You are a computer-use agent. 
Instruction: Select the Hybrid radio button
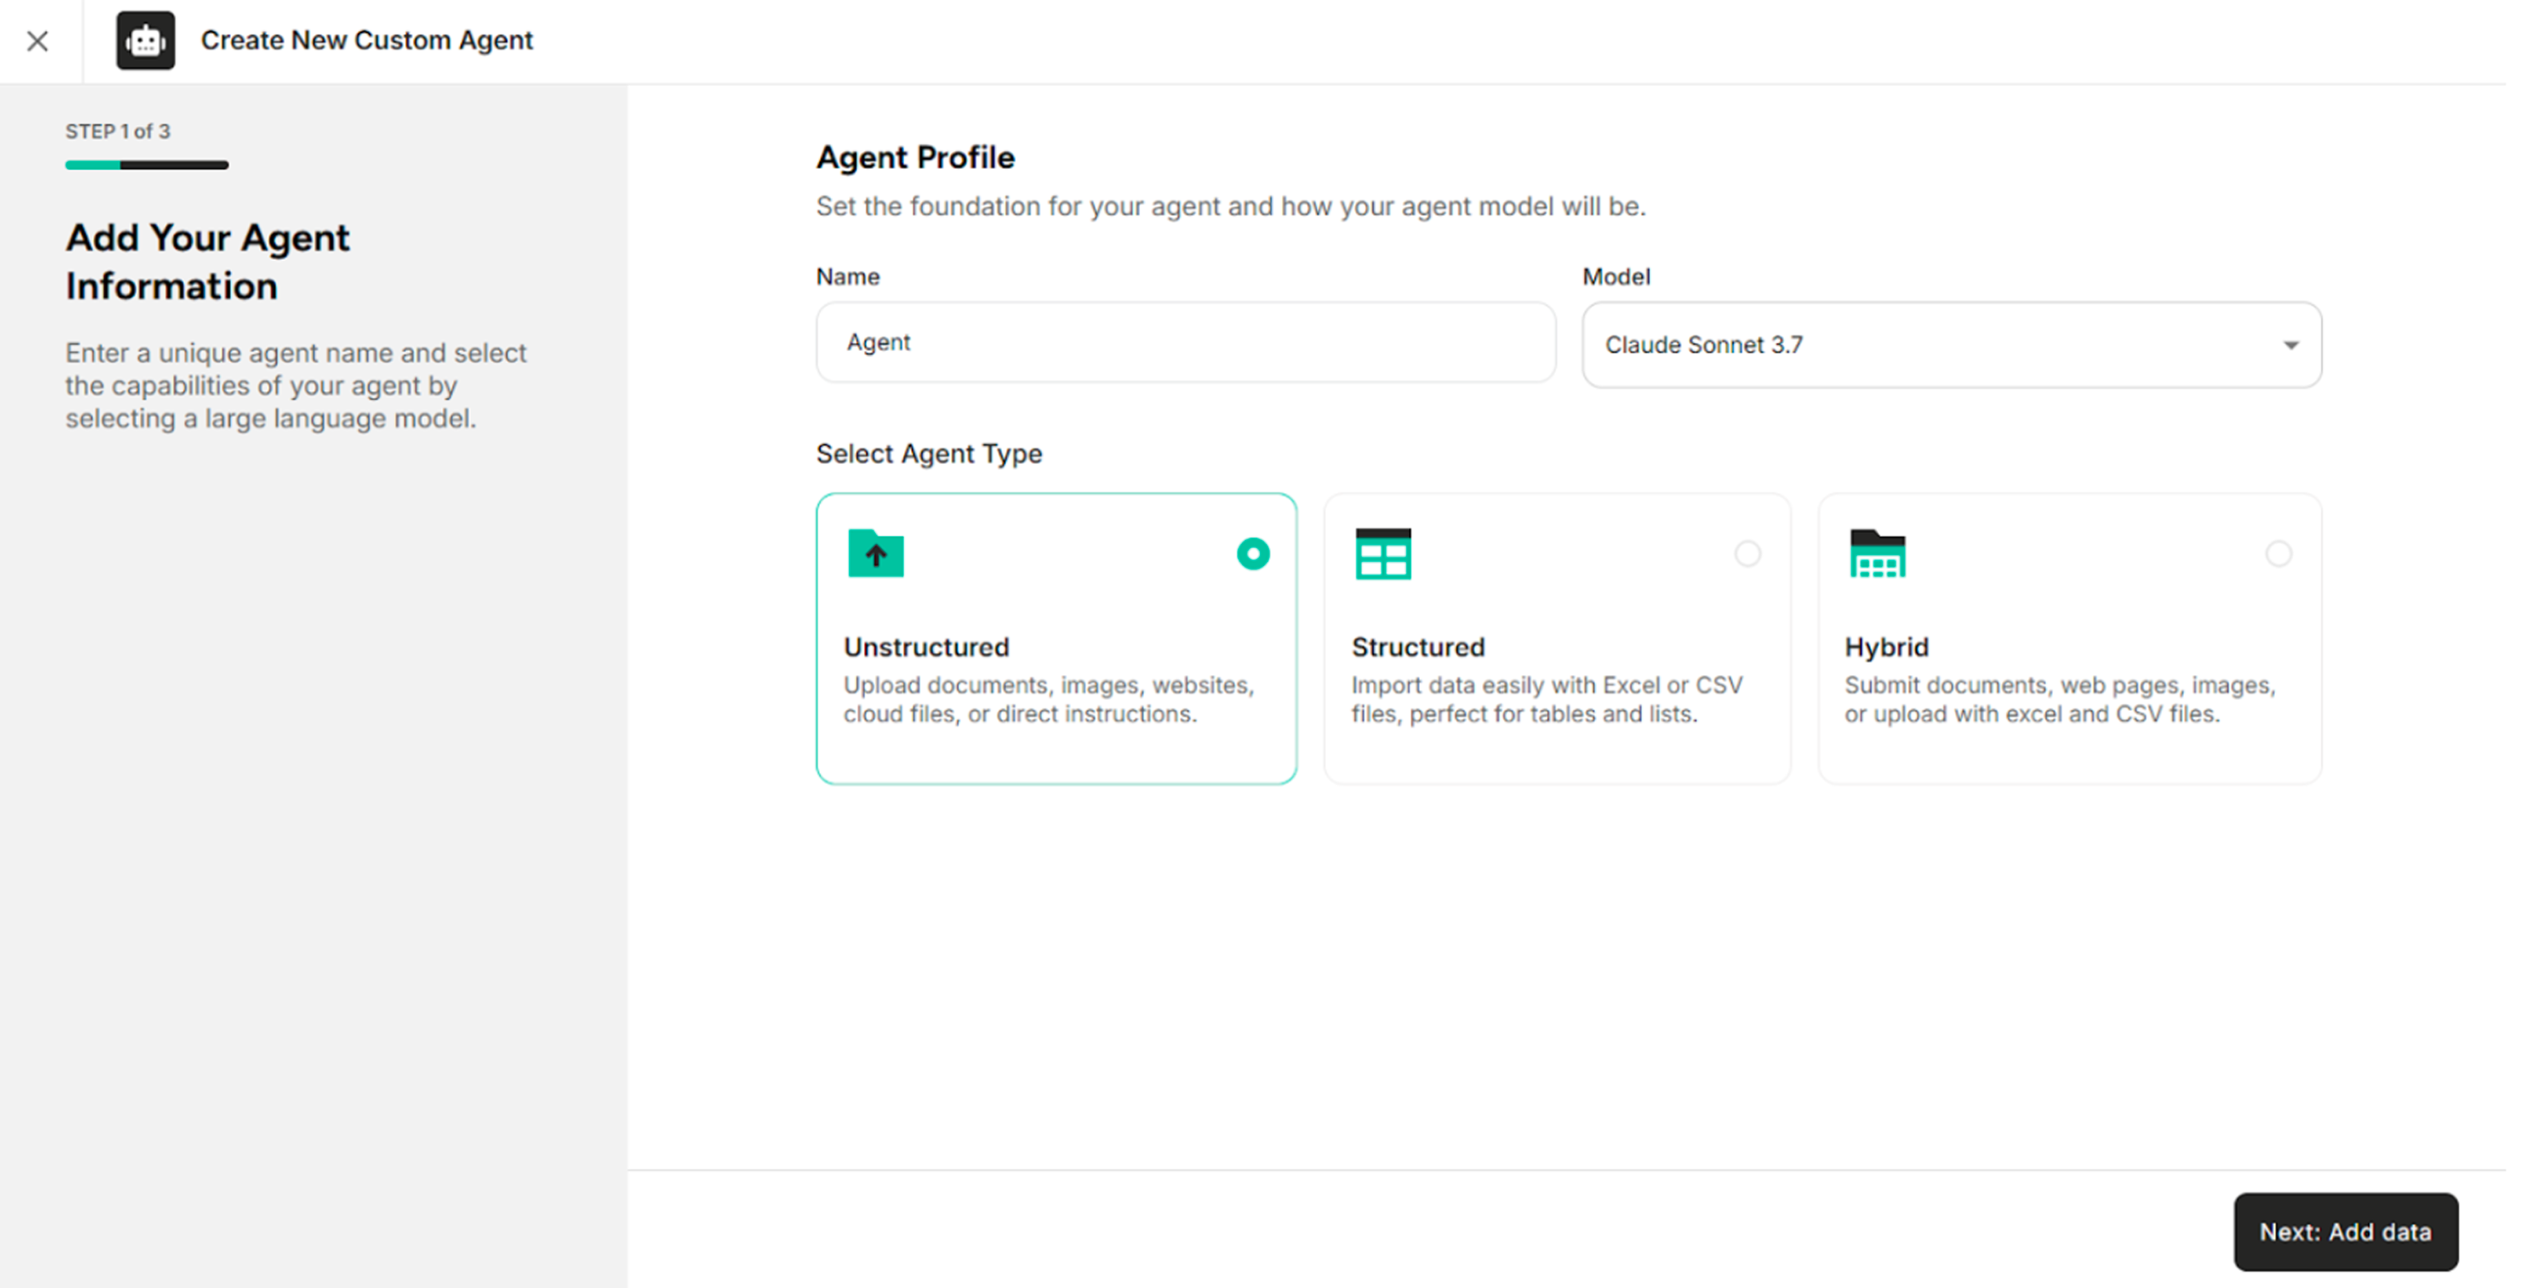pos(2278,554)
